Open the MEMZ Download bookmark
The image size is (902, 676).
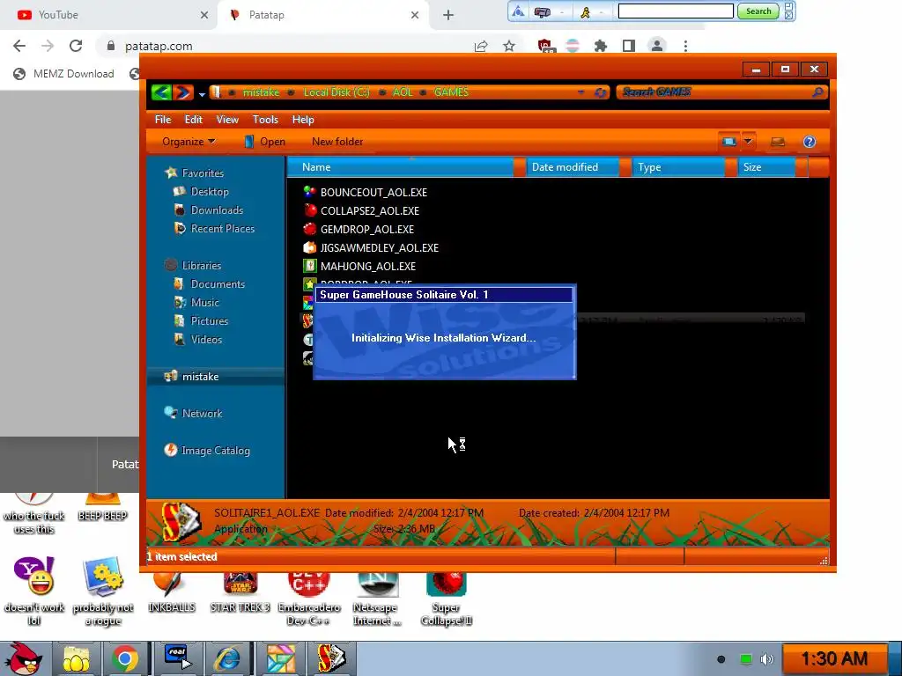[63, 74]
